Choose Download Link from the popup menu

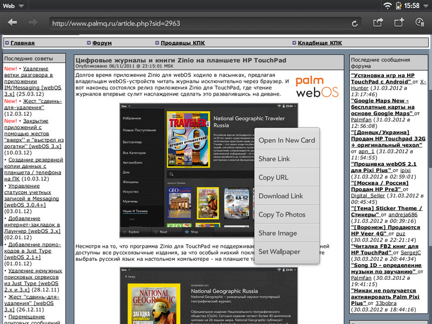coord(281,196)
